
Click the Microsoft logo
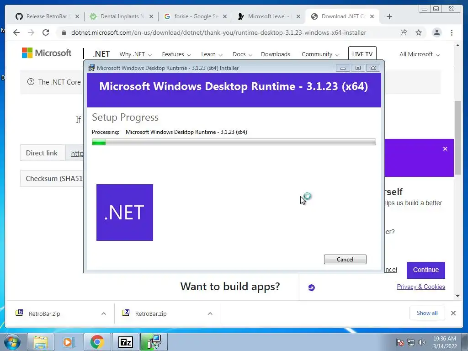(47, 53)
